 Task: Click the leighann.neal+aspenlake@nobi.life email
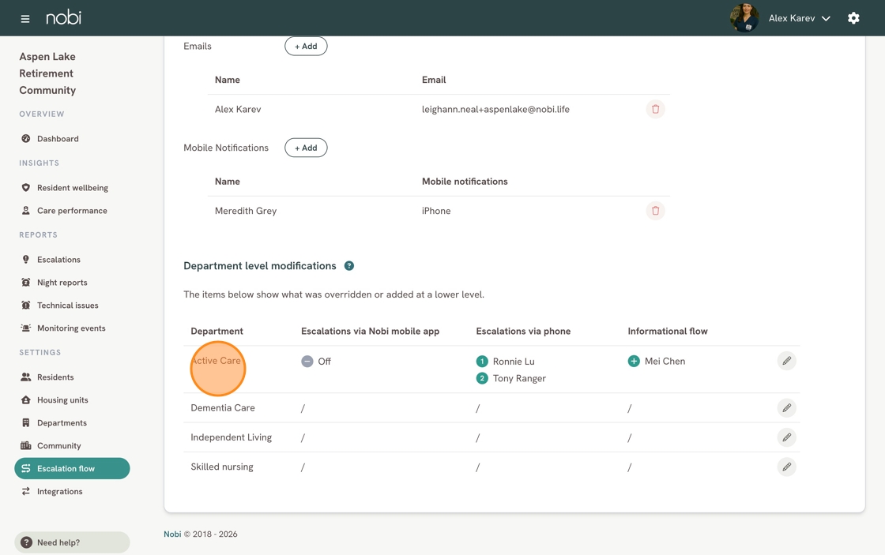[x=495, y=110]
